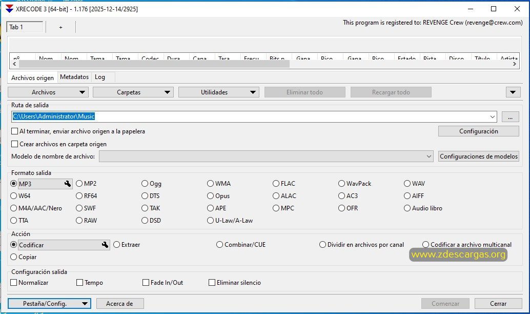Select DTS output format

pos(145,195)
